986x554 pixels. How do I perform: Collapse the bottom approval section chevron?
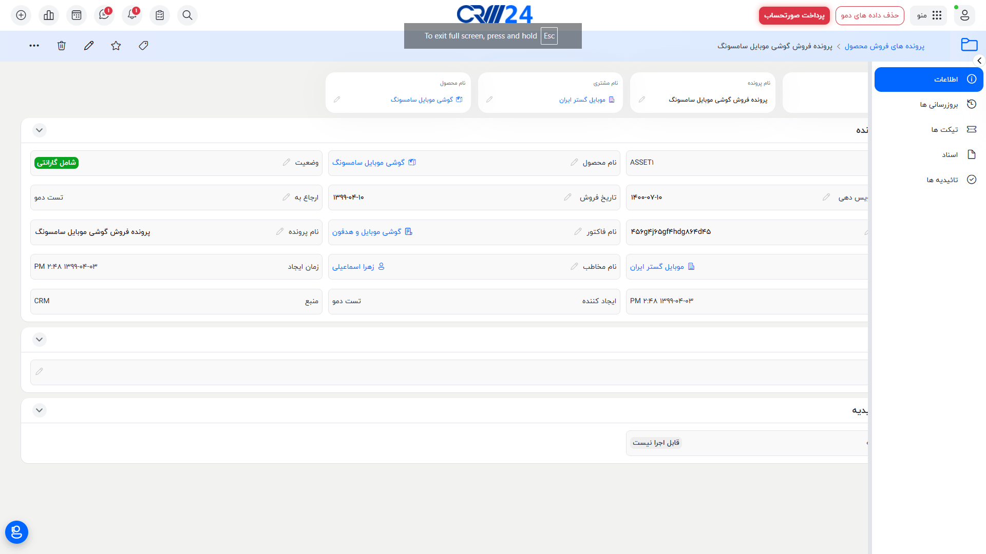[39, 410]
